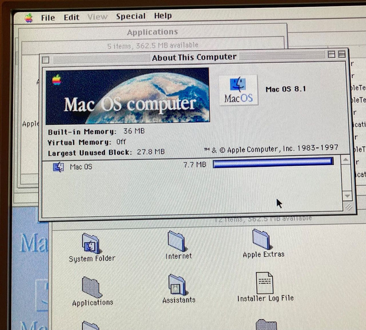
Task: Click the Installer Log File label
Action: pos(266,298)
